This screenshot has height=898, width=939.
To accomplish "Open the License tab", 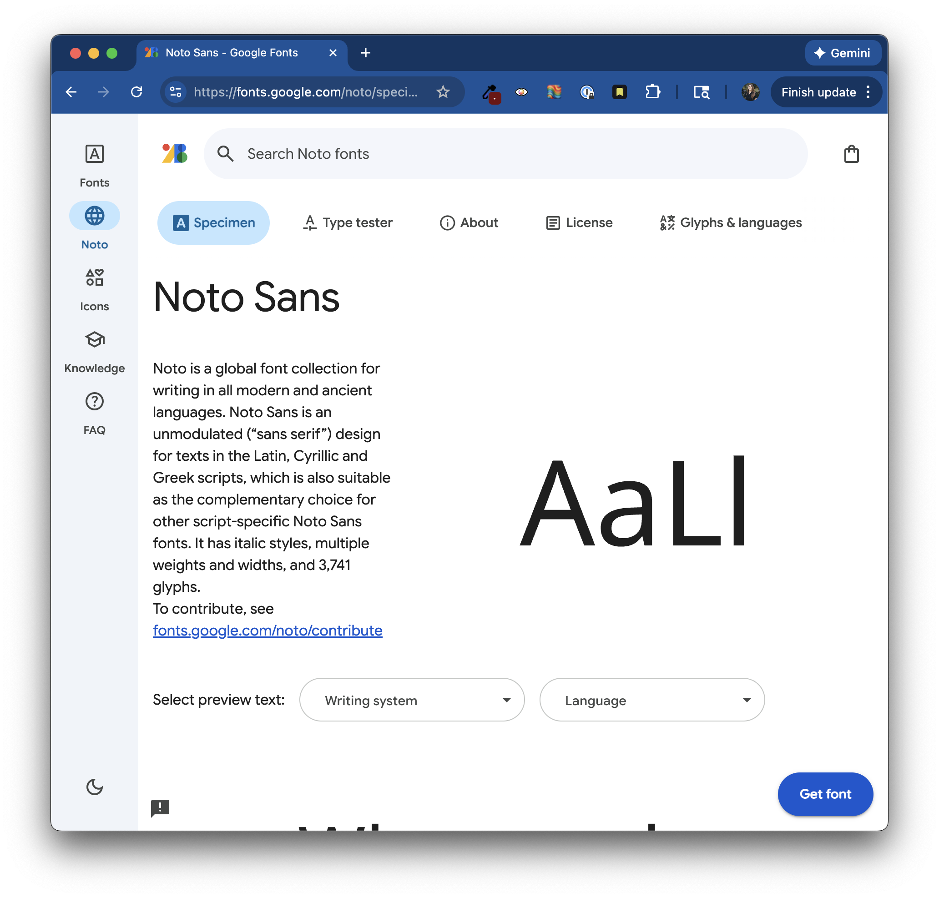I will tap(579, 222).
